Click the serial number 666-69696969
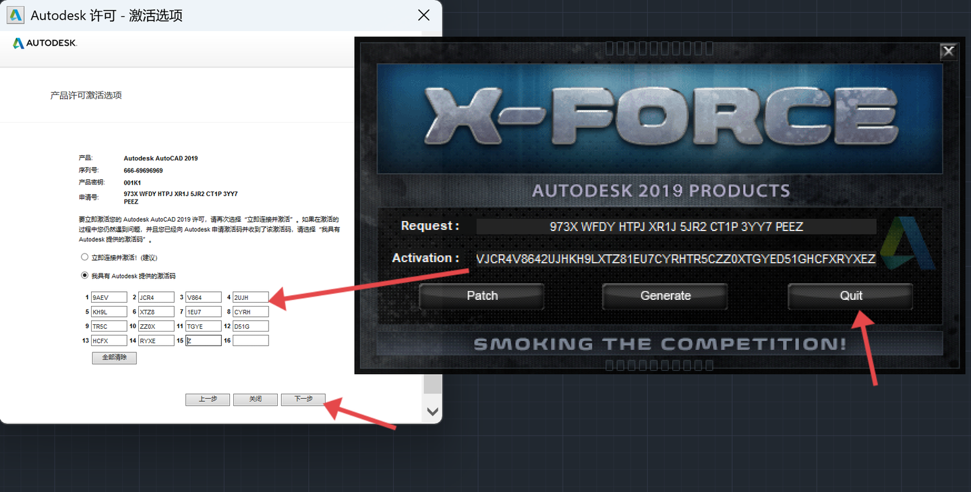Image resolution: width=971 pixels, height=492 pixels. (x=143, y=171)
